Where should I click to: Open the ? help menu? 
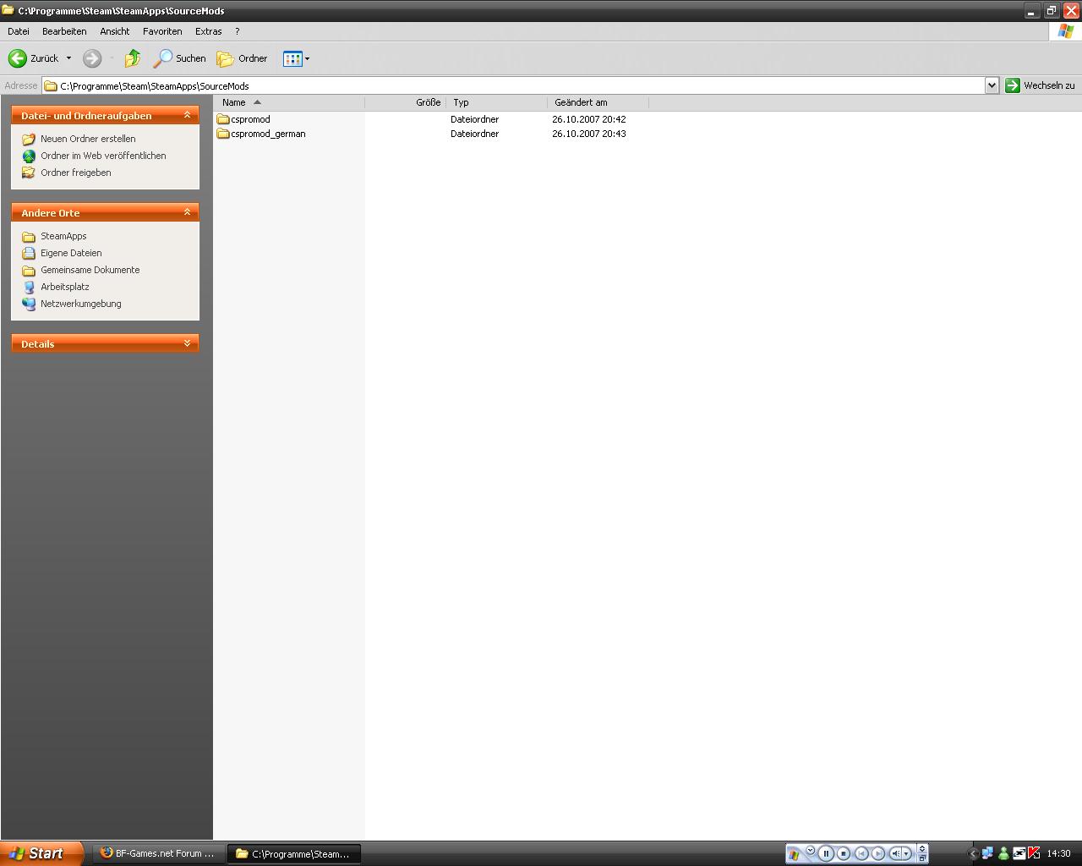(238, 31)
